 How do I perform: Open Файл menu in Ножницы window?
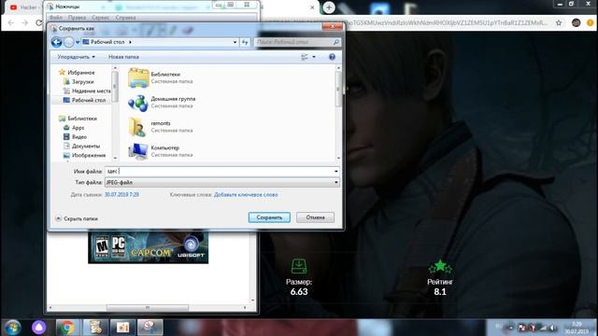56,18
